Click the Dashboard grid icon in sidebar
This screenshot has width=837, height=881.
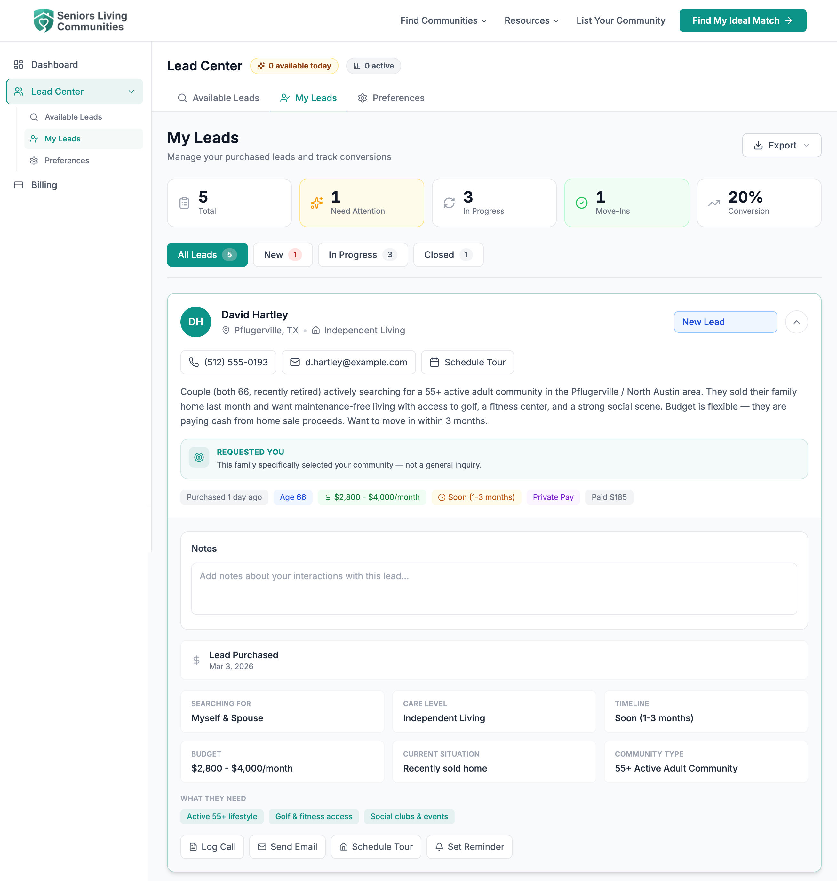[x=19, y=64]
